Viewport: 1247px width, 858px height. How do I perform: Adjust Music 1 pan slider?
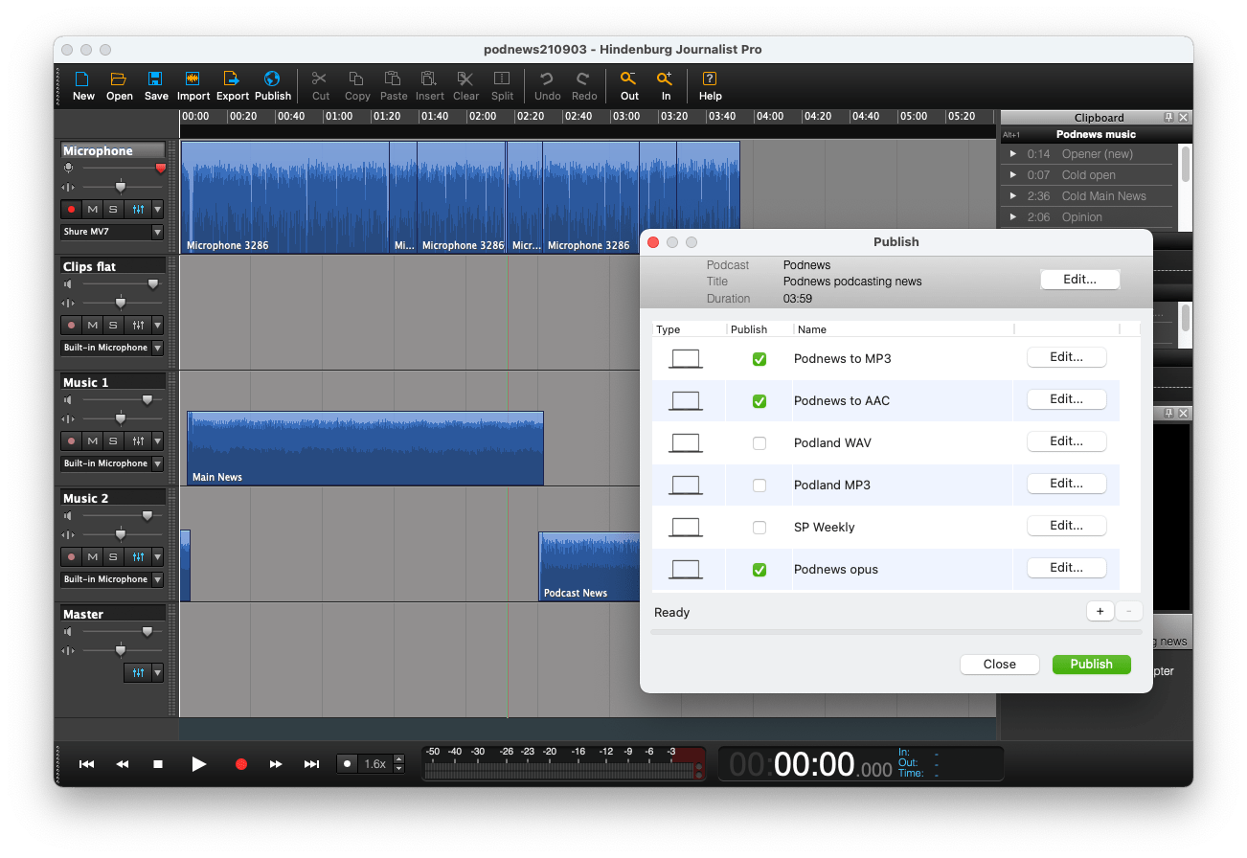pos(120,418)
